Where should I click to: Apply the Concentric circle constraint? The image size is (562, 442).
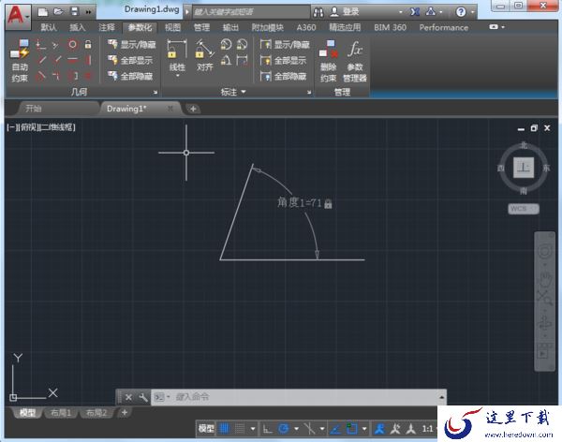(72, 44)
